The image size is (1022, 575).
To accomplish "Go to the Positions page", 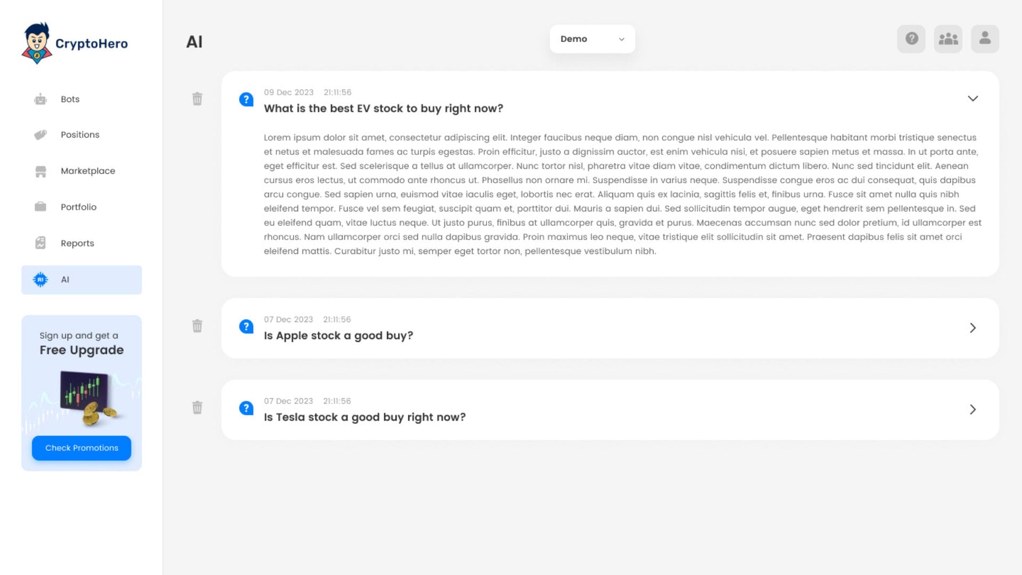I will [80, 135].
